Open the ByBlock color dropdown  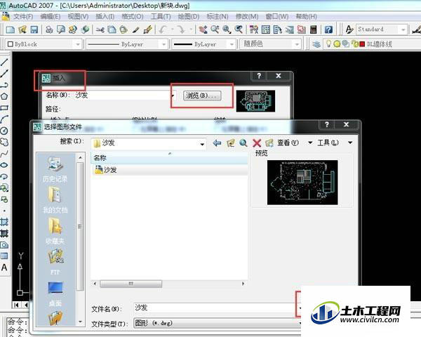click(x=78, y=44)
